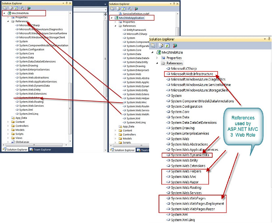This screenshot has height=224, width=273.
Task: Select Solution Explorer tab in left panel
Action: coord(15,150)
